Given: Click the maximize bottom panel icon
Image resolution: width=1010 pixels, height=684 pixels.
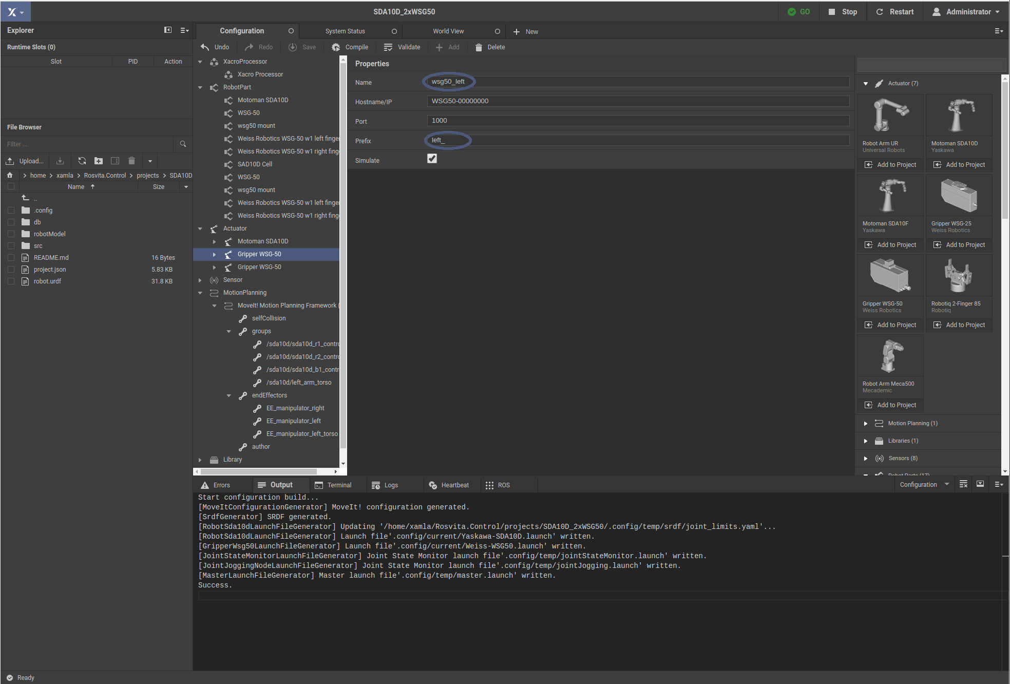Looking at the screenshot, I should click(980, 484).
